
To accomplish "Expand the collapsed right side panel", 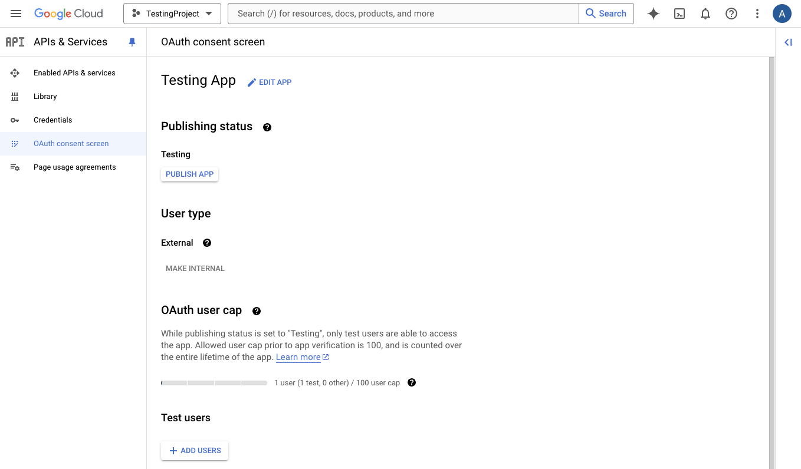I will pos(788,42).
